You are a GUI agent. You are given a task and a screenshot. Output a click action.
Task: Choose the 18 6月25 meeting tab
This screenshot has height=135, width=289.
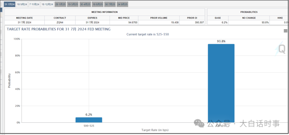(x=97, y=4)
